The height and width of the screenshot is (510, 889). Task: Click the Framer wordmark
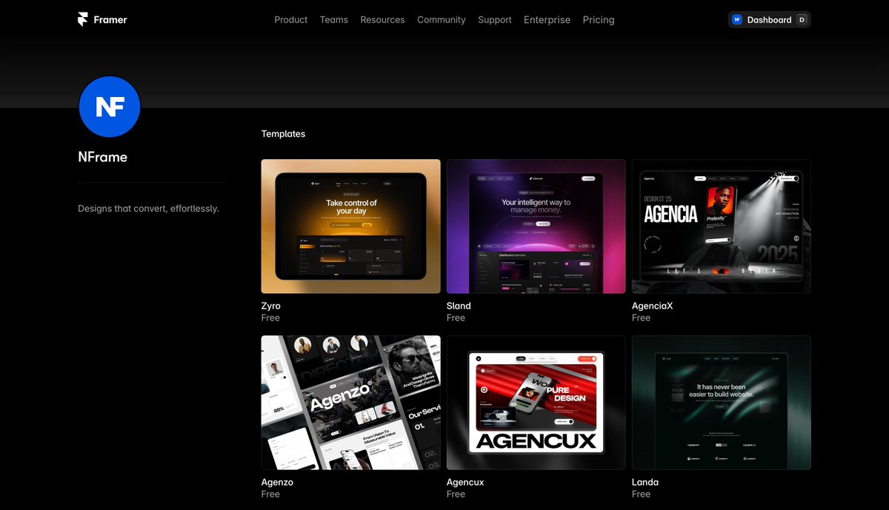110,20
